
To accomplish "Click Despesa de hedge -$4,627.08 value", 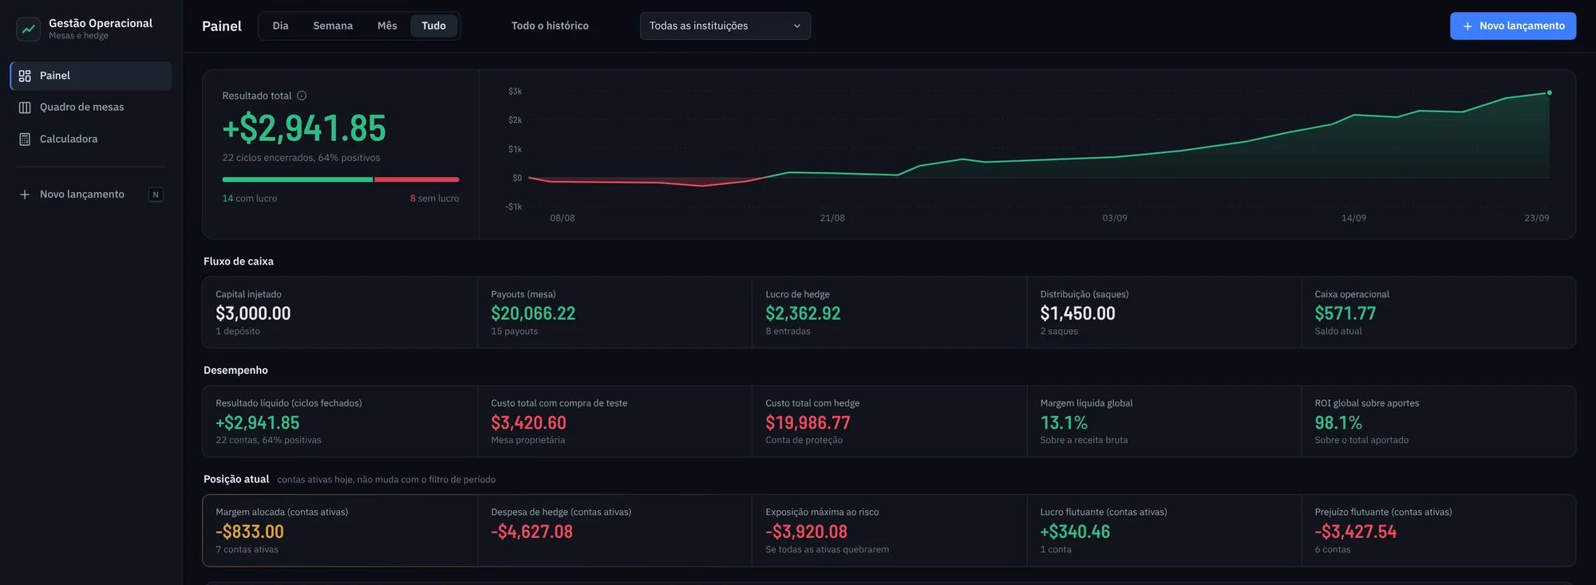I will [531, 532].
